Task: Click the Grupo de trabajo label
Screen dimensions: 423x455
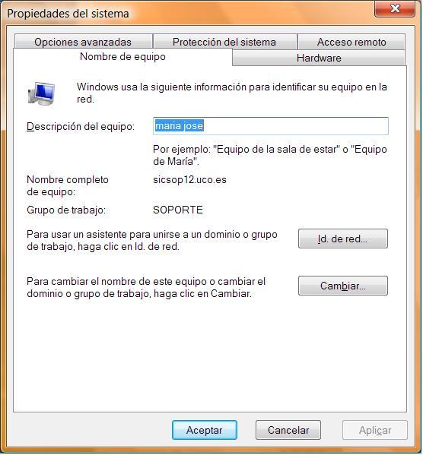Action: (66, 210)
